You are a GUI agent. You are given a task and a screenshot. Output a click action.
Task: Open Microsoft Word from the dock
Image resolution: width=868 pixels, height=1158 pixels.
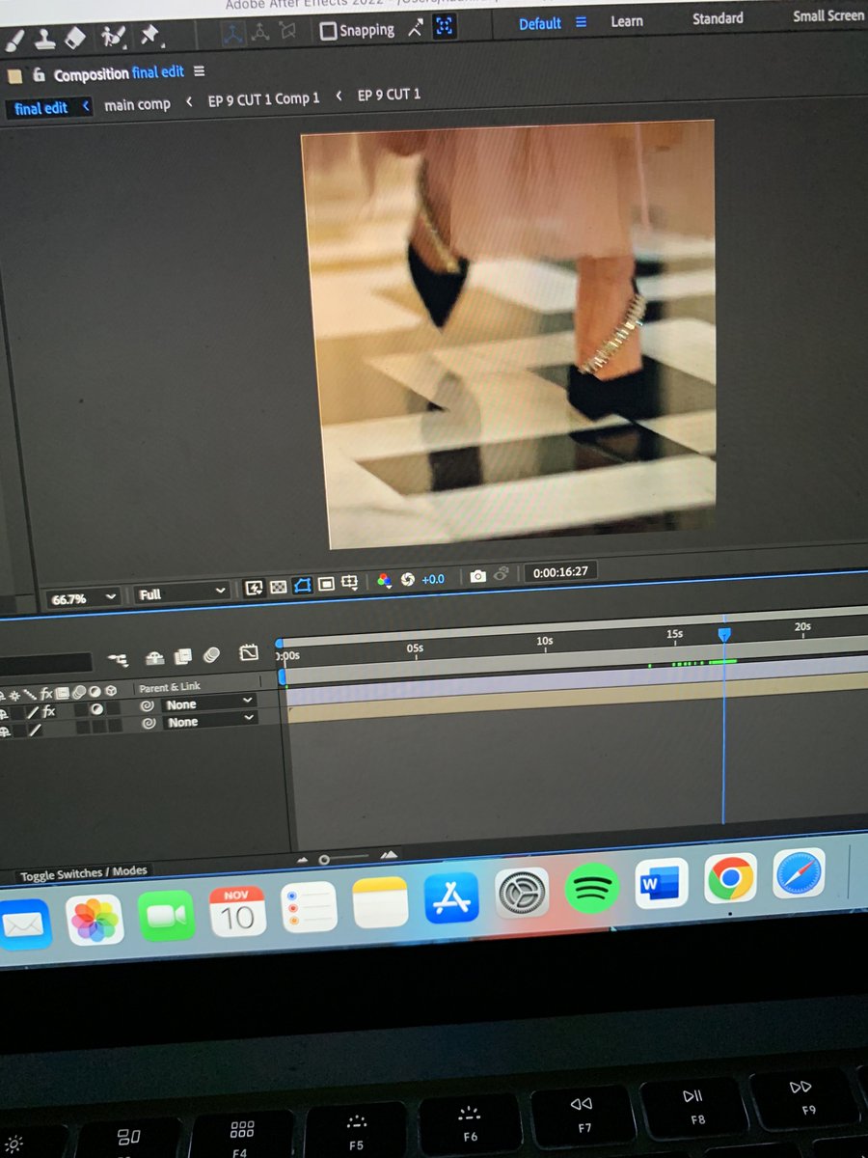tap(662, 883)
